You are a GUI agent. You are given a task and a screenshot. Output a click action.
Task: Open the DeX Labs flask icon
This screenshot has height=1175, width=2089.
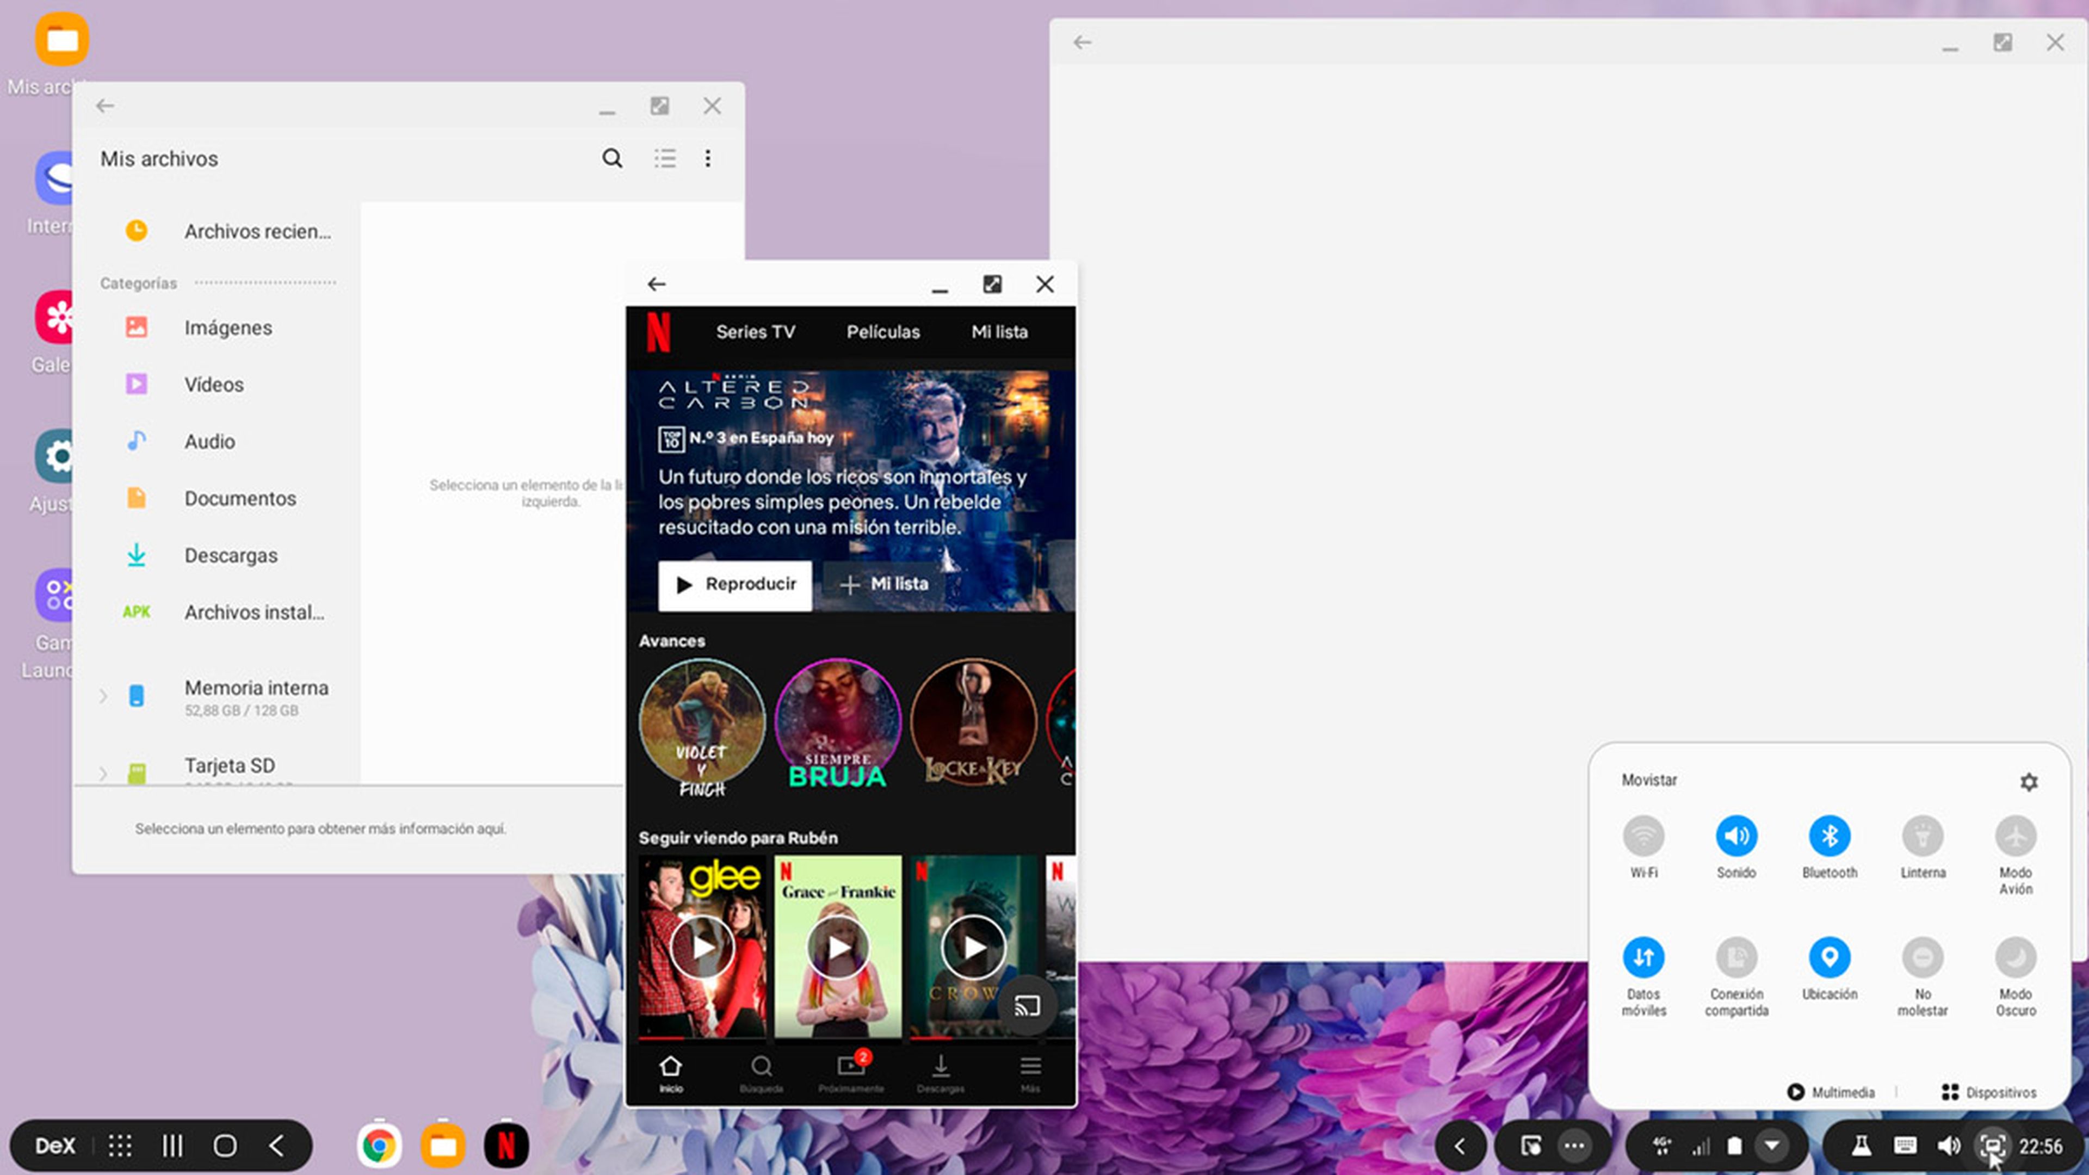[1861, 1146]
